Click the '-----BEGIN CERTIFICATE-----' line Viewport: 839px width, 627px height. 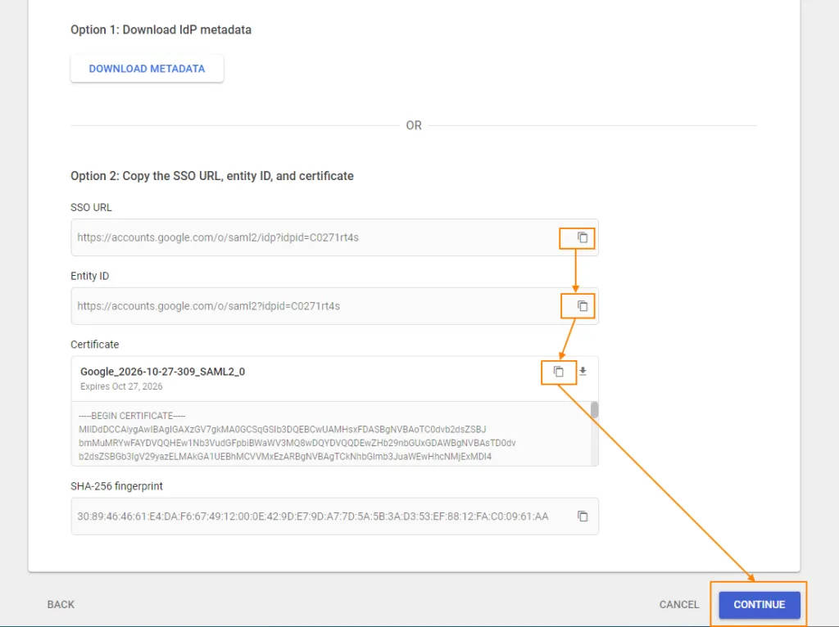pyautogui.click(x=132, y=416)
